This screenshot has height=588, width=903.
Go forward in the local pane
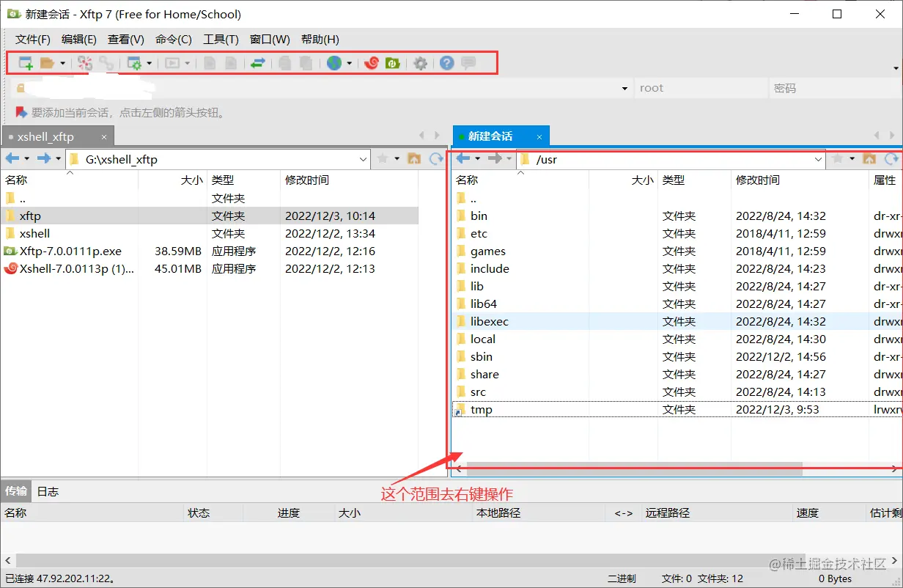(44, 158)
